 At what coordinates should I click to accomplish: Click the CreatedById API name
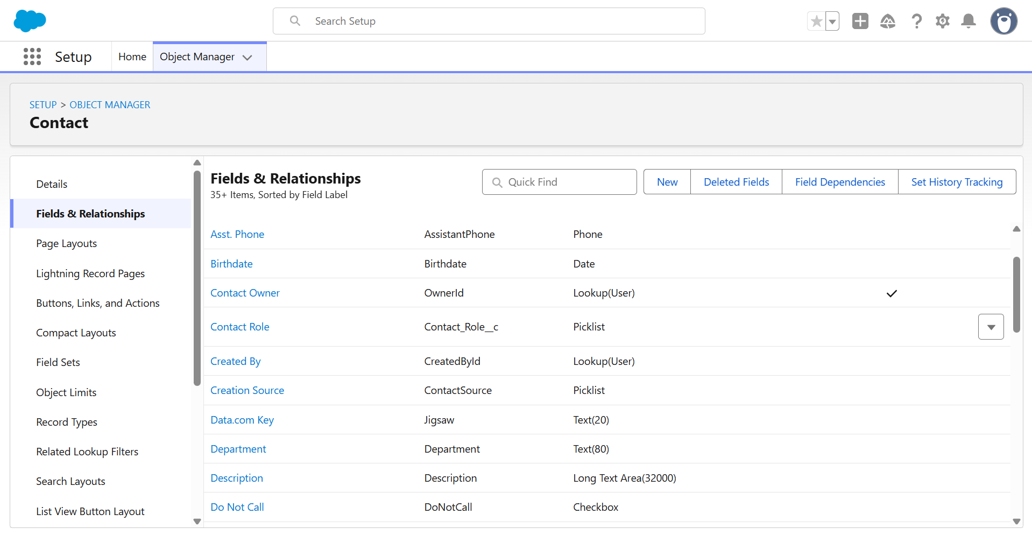452,361
